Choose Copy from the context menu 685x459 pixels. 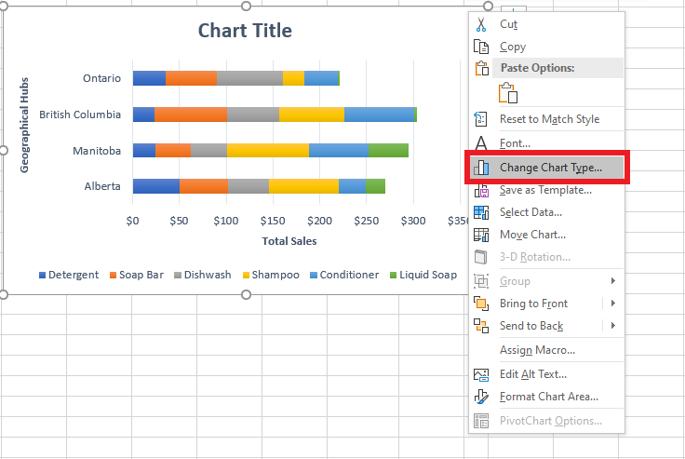(547, 47)
